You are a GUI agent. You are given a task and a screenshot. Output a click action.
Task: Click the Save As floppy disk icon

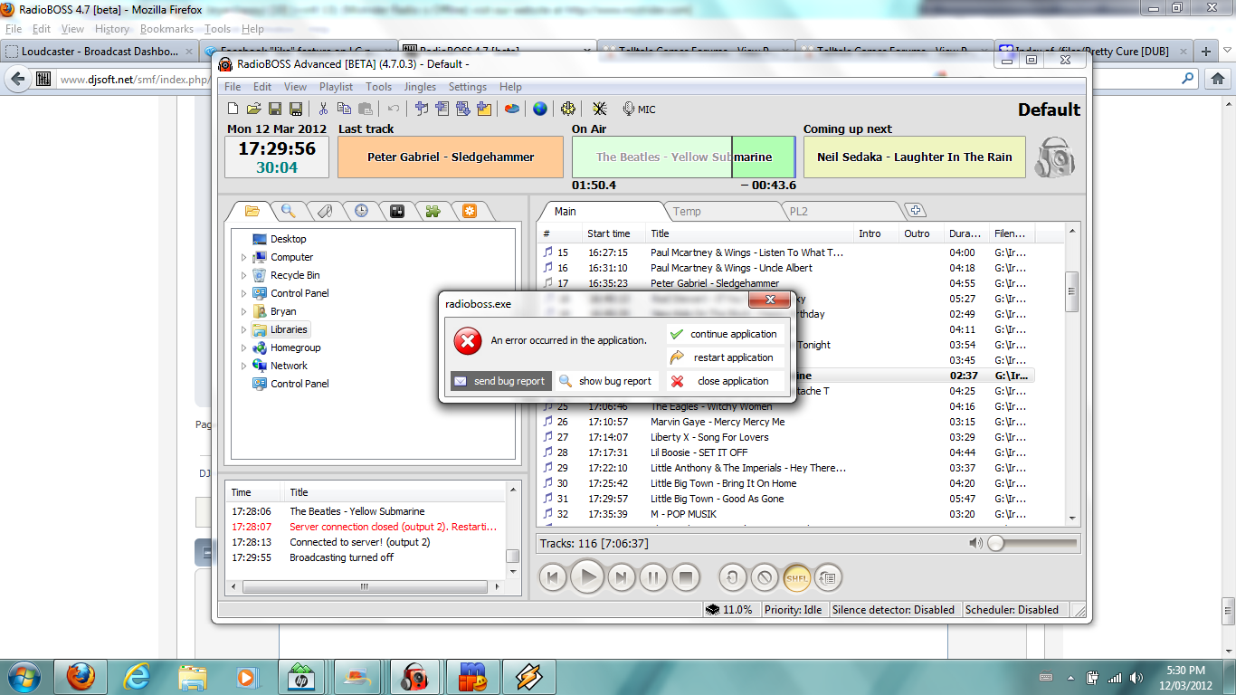point(295,109)
